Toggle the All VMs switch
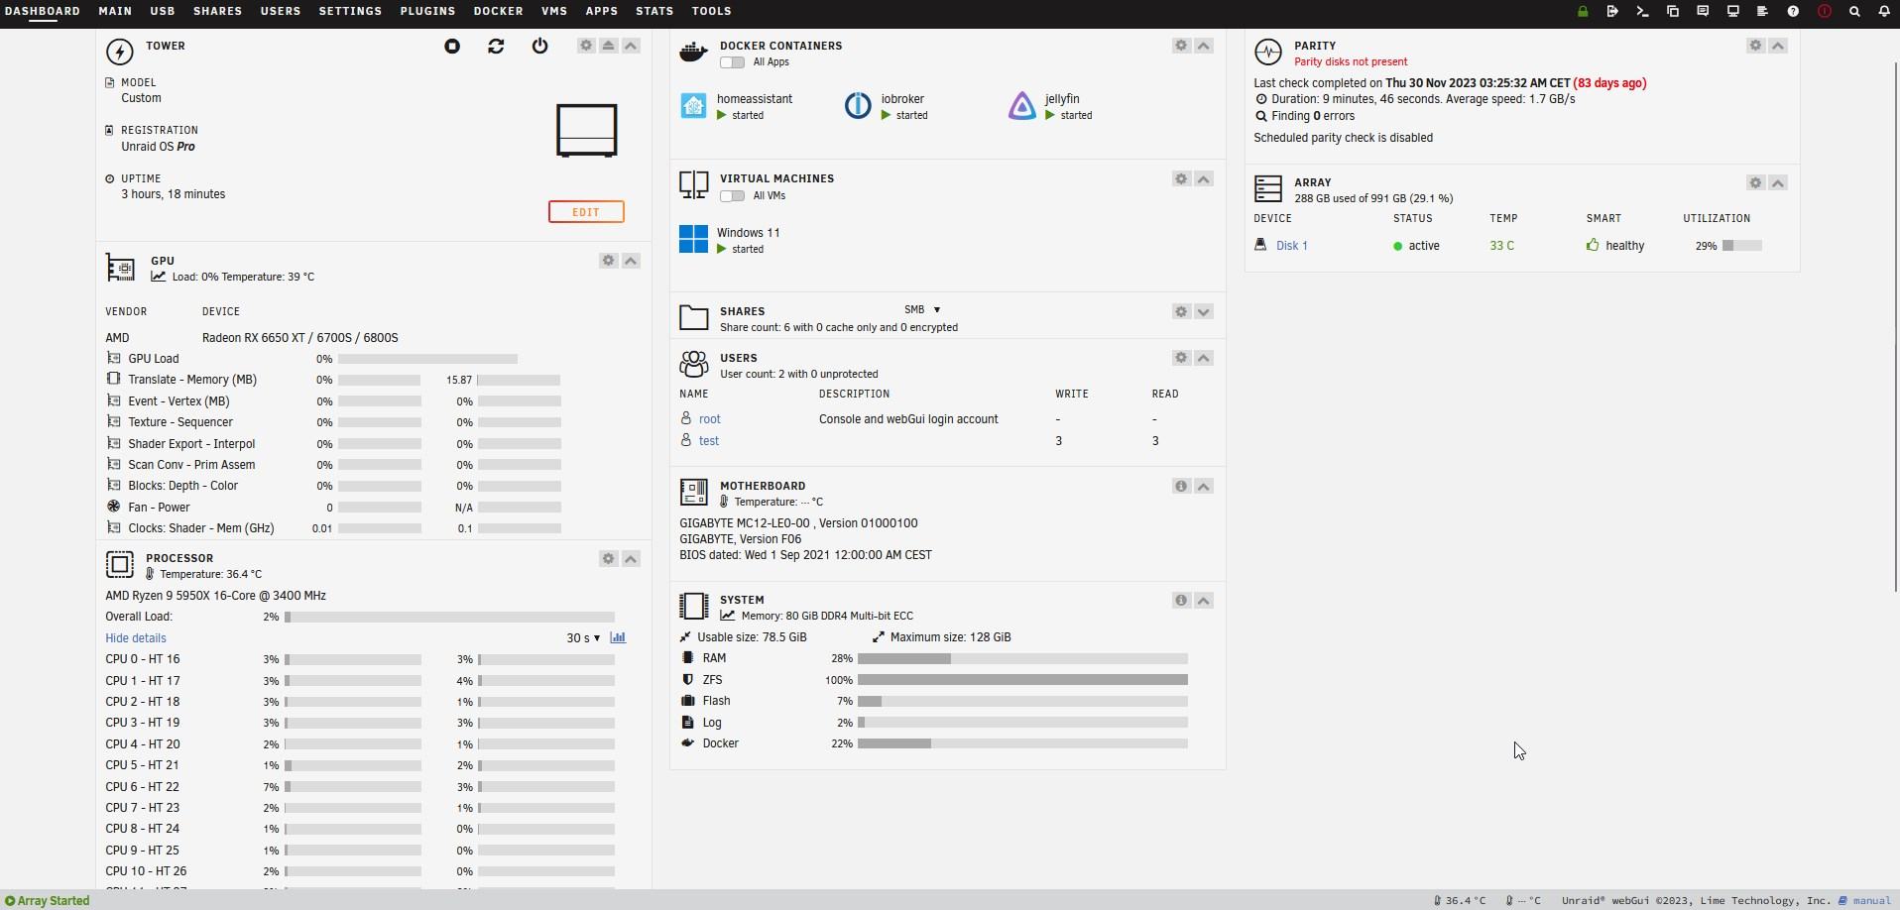 (732, 196)
